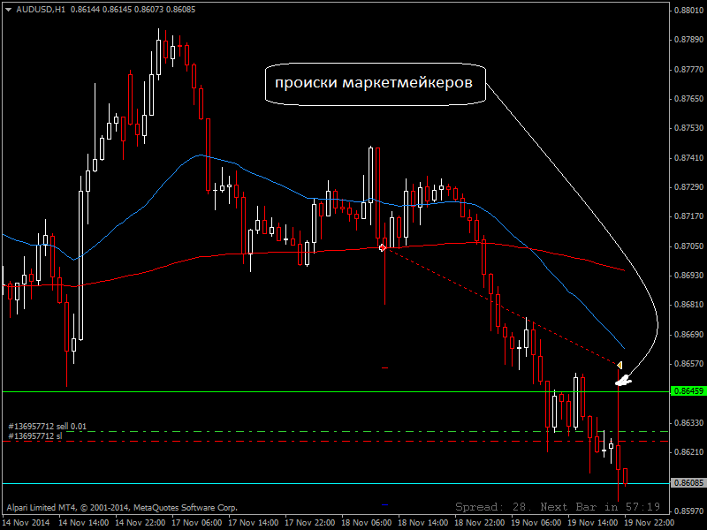
Task: Click time axis label 17 Nov 22:00
Action: [x=310, y=523]
